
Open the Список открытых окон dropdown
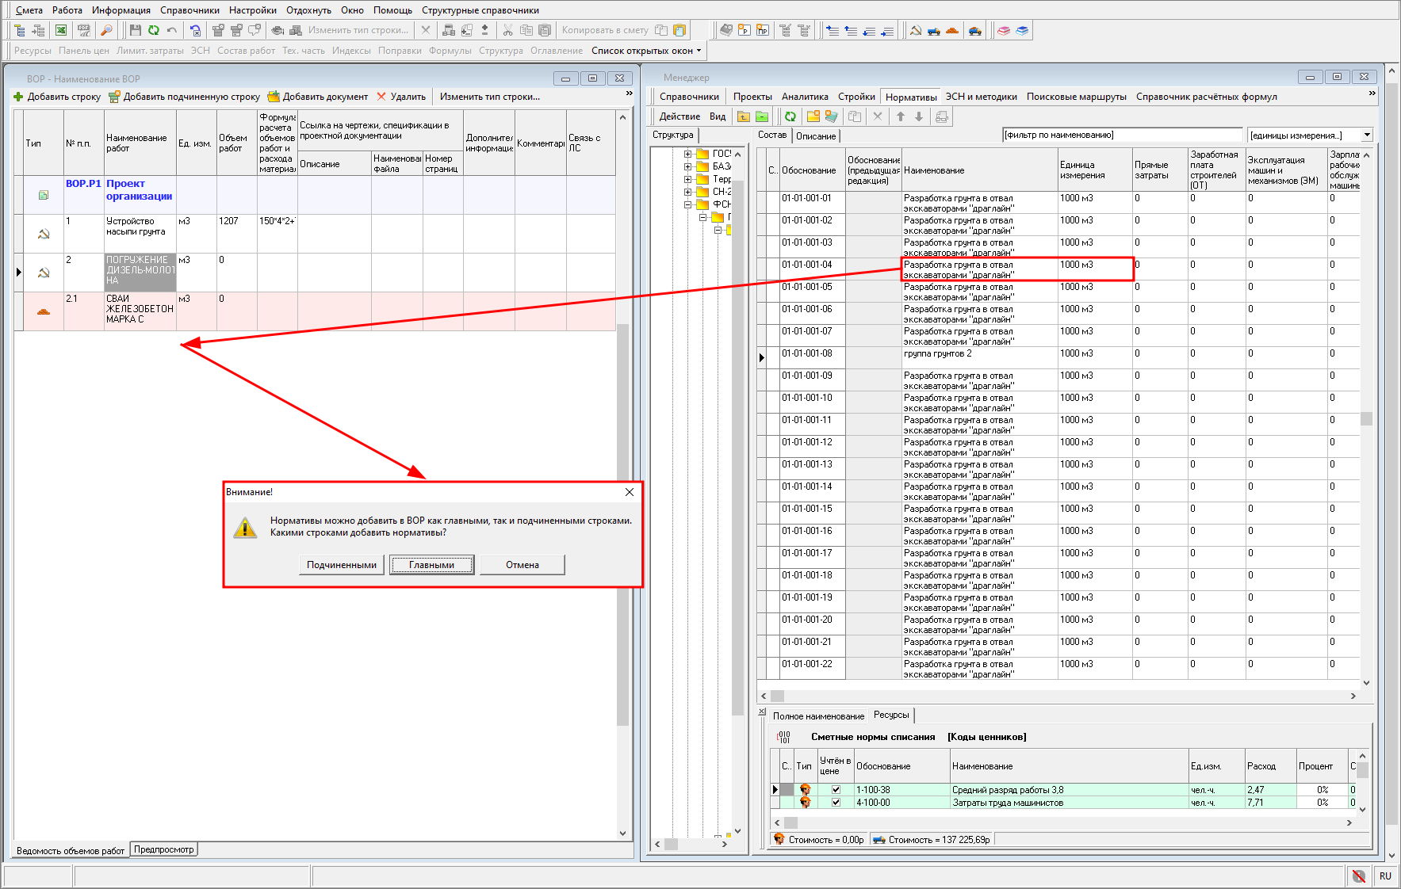tap(646, 51)
